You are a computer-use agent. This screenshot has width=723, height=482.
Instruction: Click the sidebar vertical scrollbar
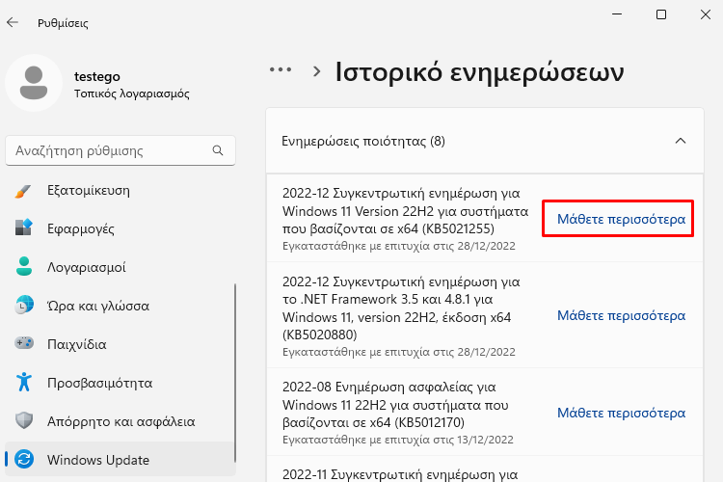click(234, 373)
